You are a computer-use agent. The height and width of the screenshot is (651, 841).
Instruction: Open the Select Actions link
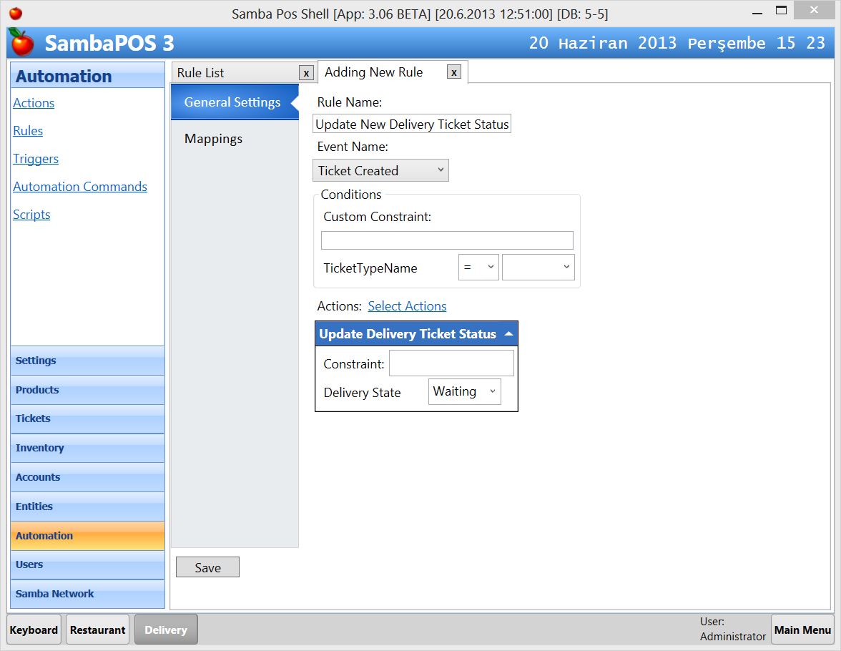click(x=407, y=306)
